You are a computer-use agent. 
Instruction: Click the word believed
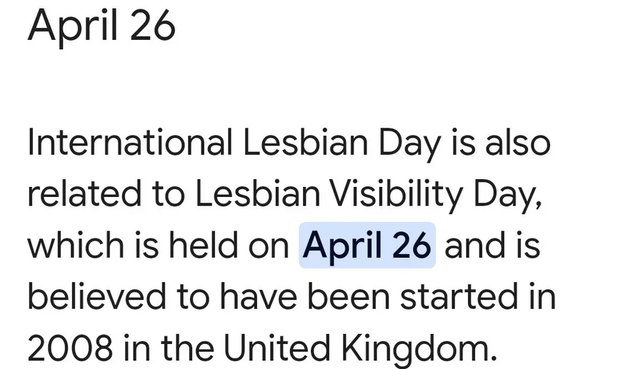click(96, 296)
